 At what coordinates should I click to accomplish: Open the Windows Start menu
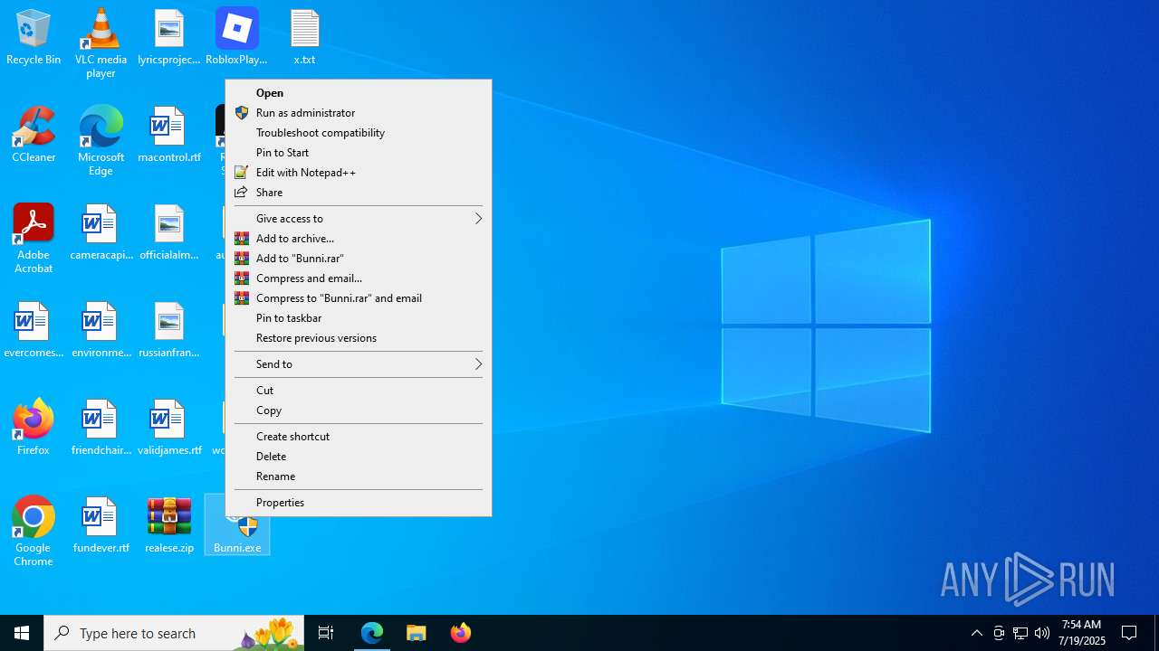[22, 633]
